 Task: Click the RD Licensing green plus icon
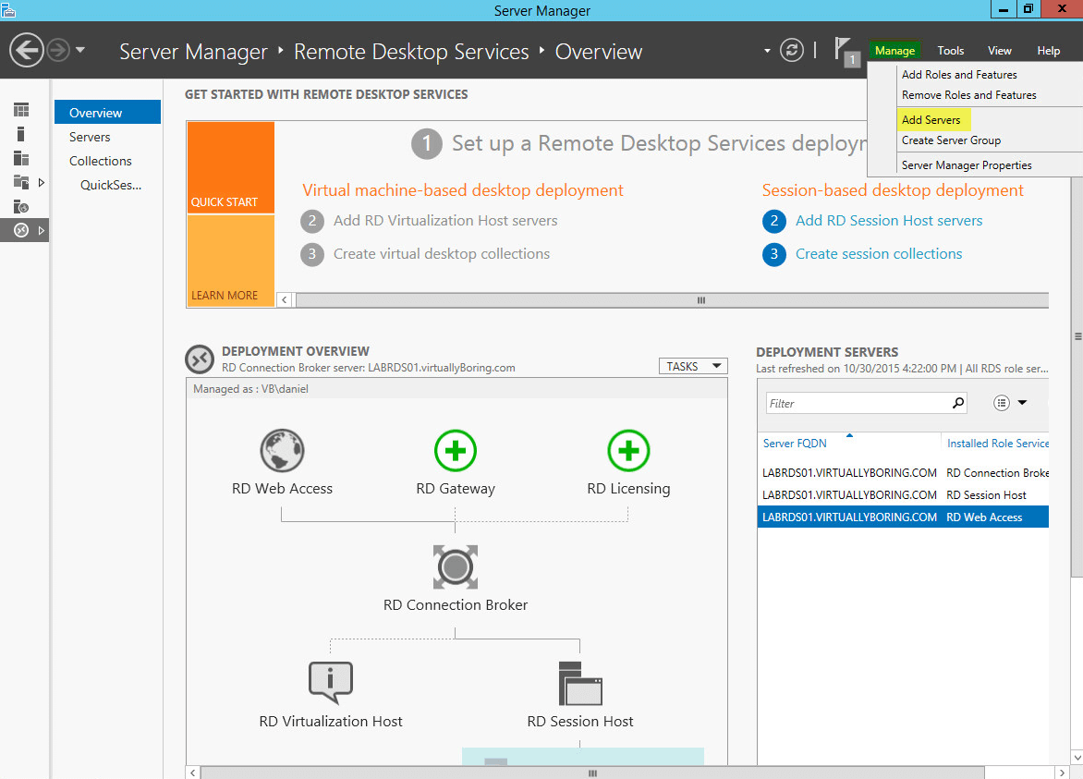(x=628, y=450)
